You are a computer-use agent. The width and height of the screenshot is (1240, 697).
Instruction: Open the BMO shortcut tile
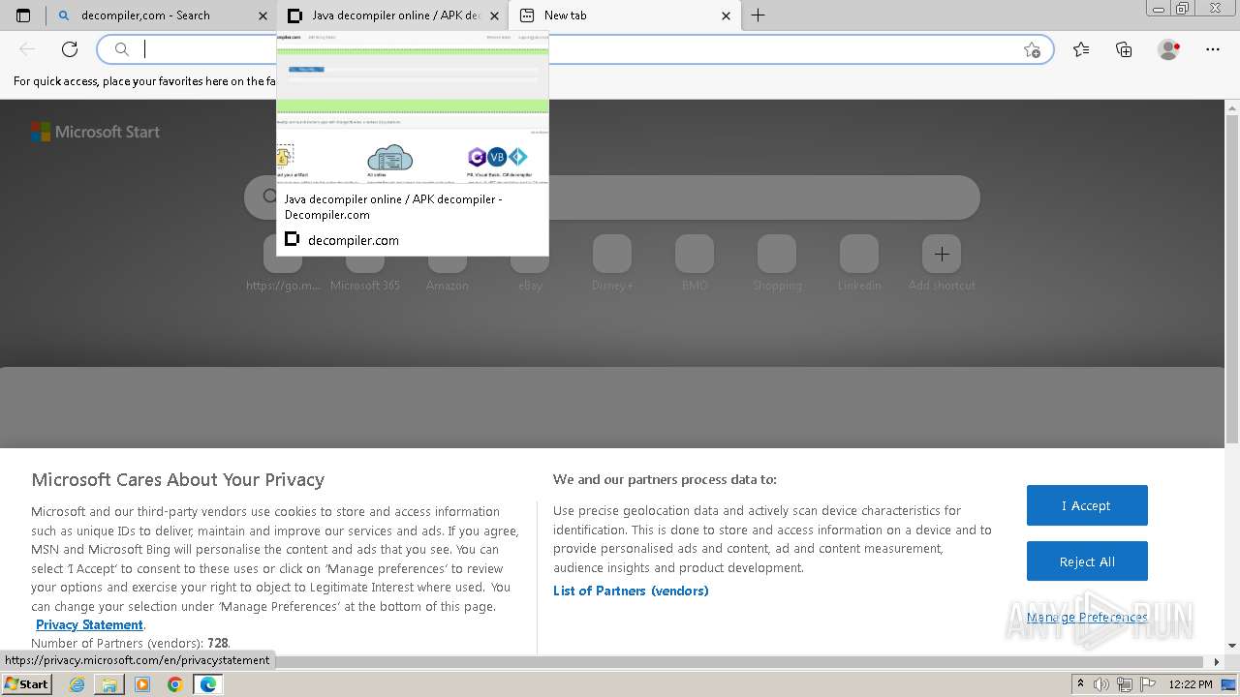point(695,263)
